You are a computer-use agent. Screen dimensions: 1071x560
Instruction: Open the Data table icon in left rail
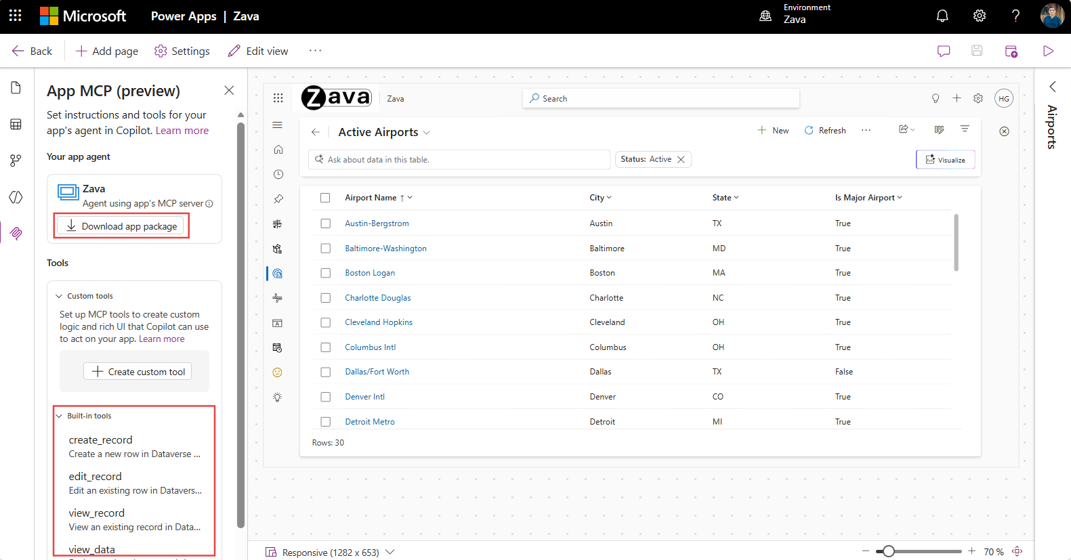[16, 124]
